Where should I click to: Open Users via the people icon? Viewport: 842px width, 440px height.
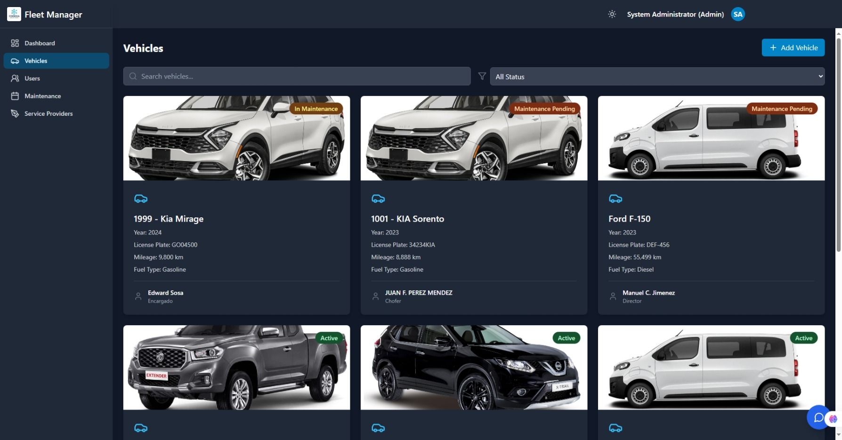(15, 78)
